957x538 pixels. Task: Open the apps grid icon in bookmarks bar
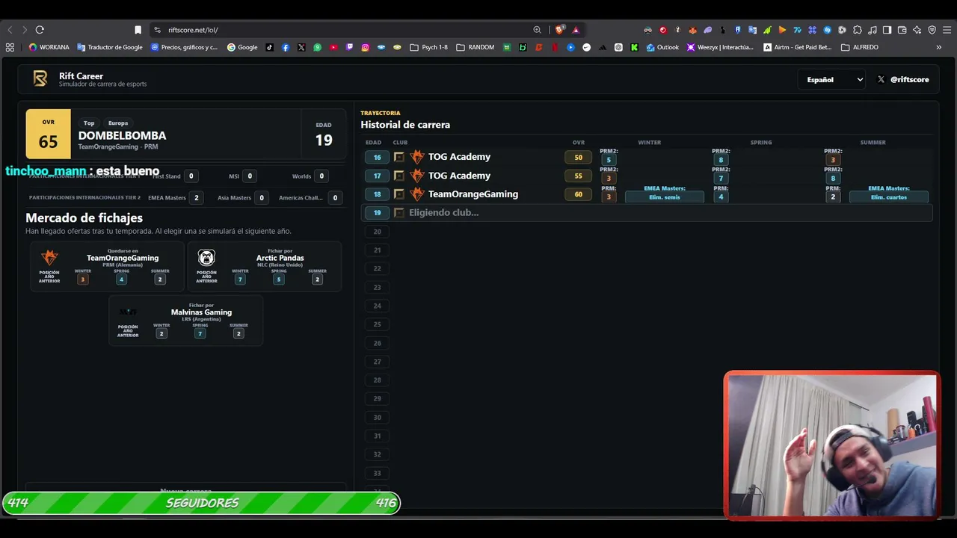(10, 47)
